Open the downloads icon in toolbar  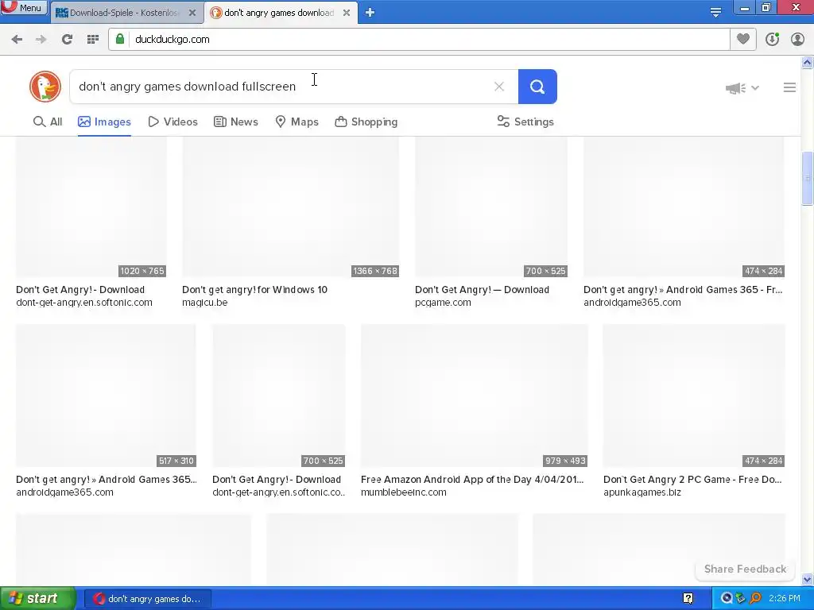coord(772,40)
